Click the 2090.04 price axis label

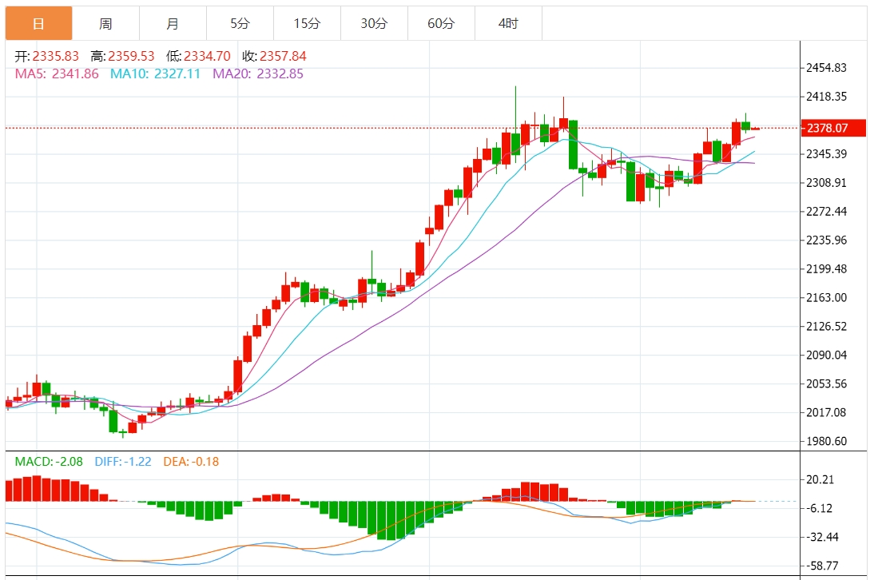pos(826,355)
